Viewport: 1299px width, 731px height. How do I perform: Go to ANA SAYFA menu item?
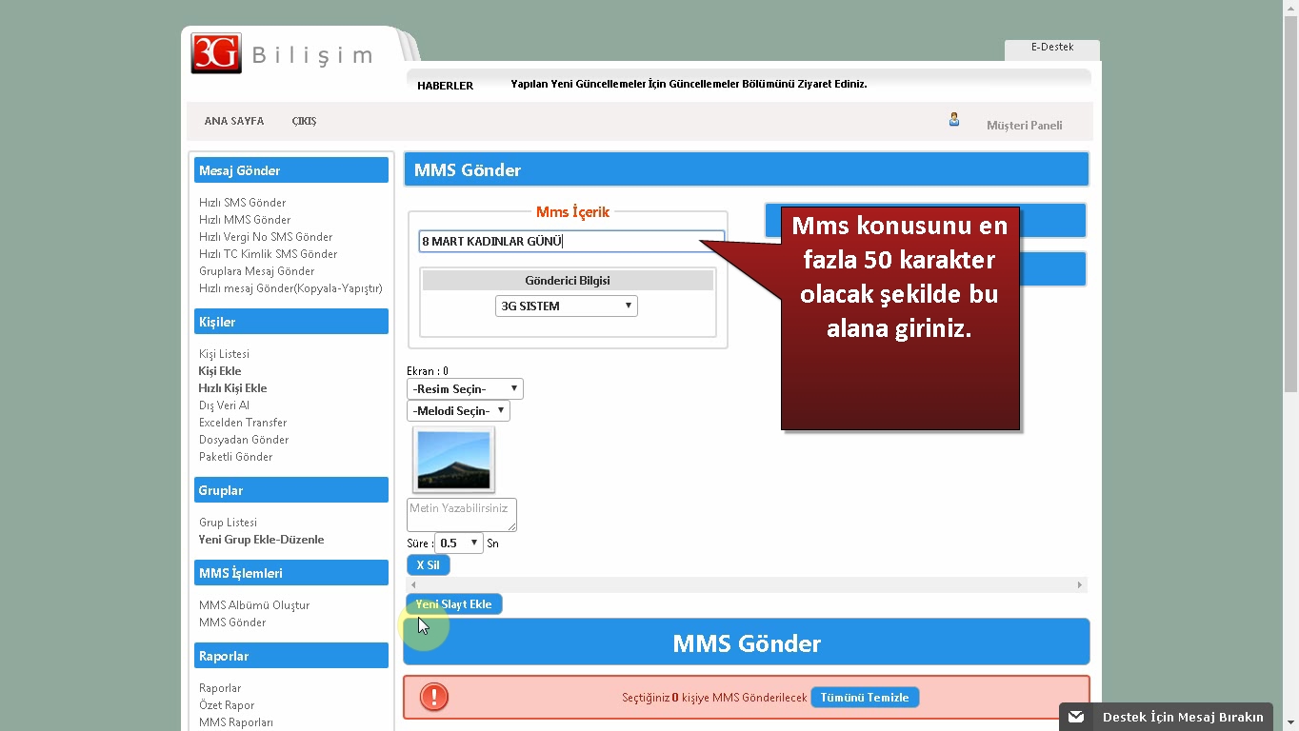pyautogui.click(x=233, y=121)
